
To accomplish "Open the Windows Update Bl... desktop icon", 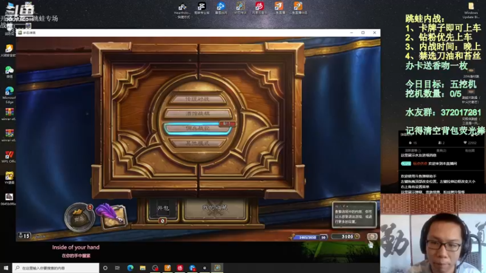I will tap(471, 10).
